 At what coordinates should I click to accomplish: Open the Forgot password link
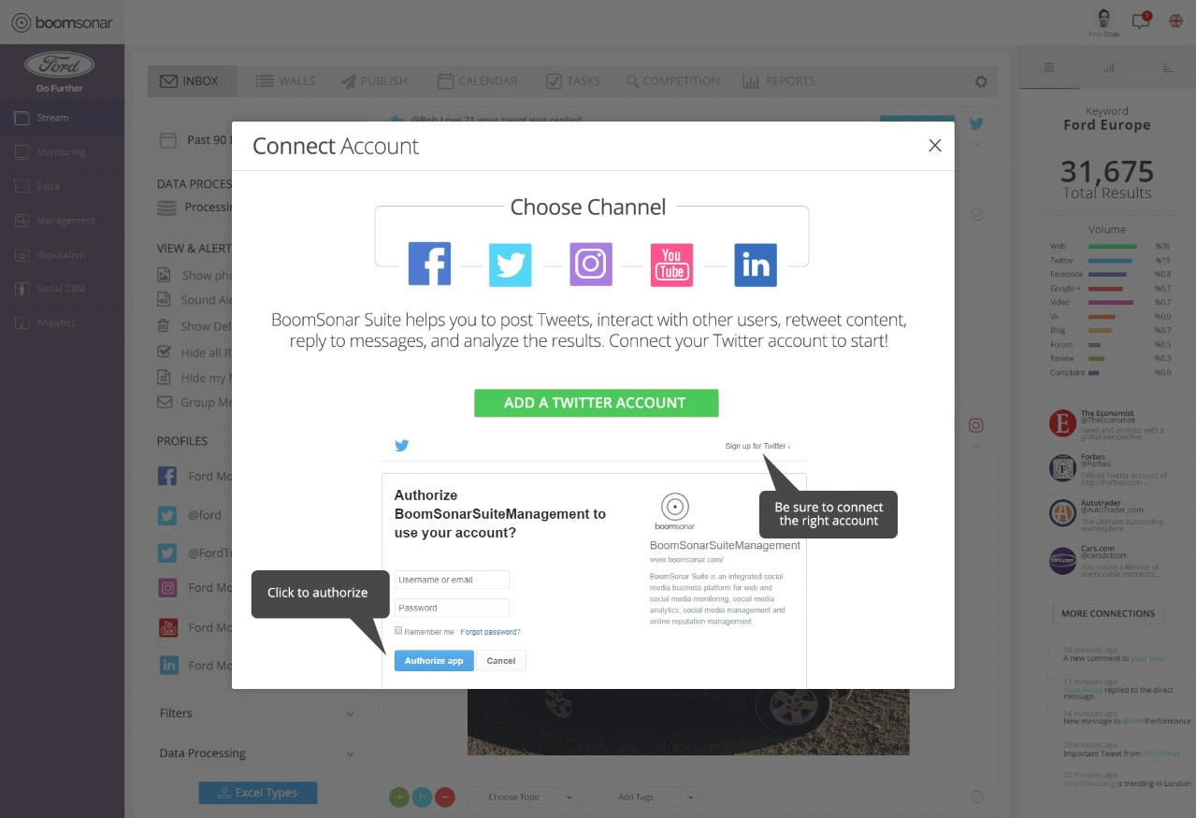point(490,632)
